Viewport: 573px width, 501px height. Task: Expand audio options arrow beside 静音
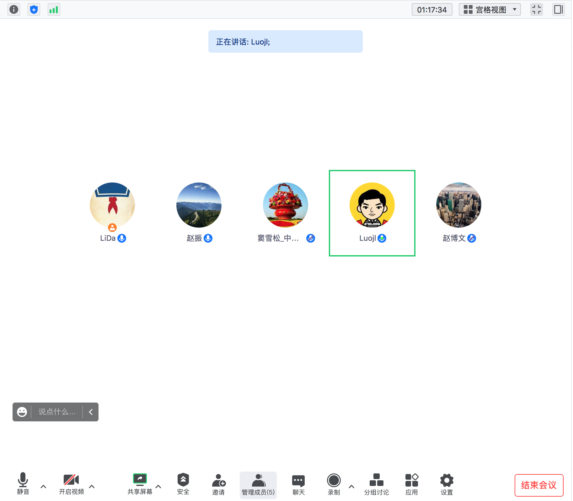[44, 487]
